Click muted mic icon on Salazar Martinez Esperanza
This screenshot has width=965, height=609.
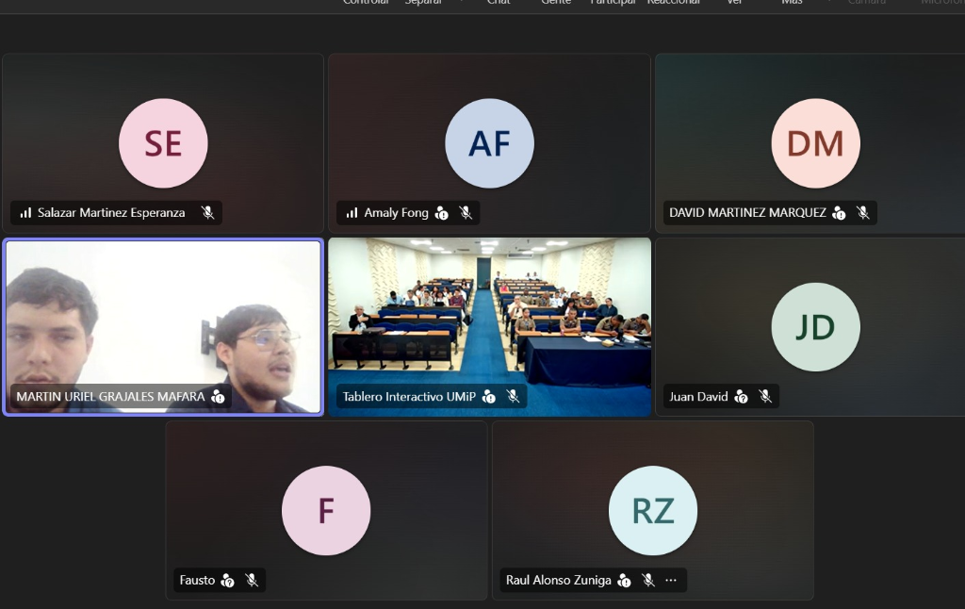click(x=208, y=212)
